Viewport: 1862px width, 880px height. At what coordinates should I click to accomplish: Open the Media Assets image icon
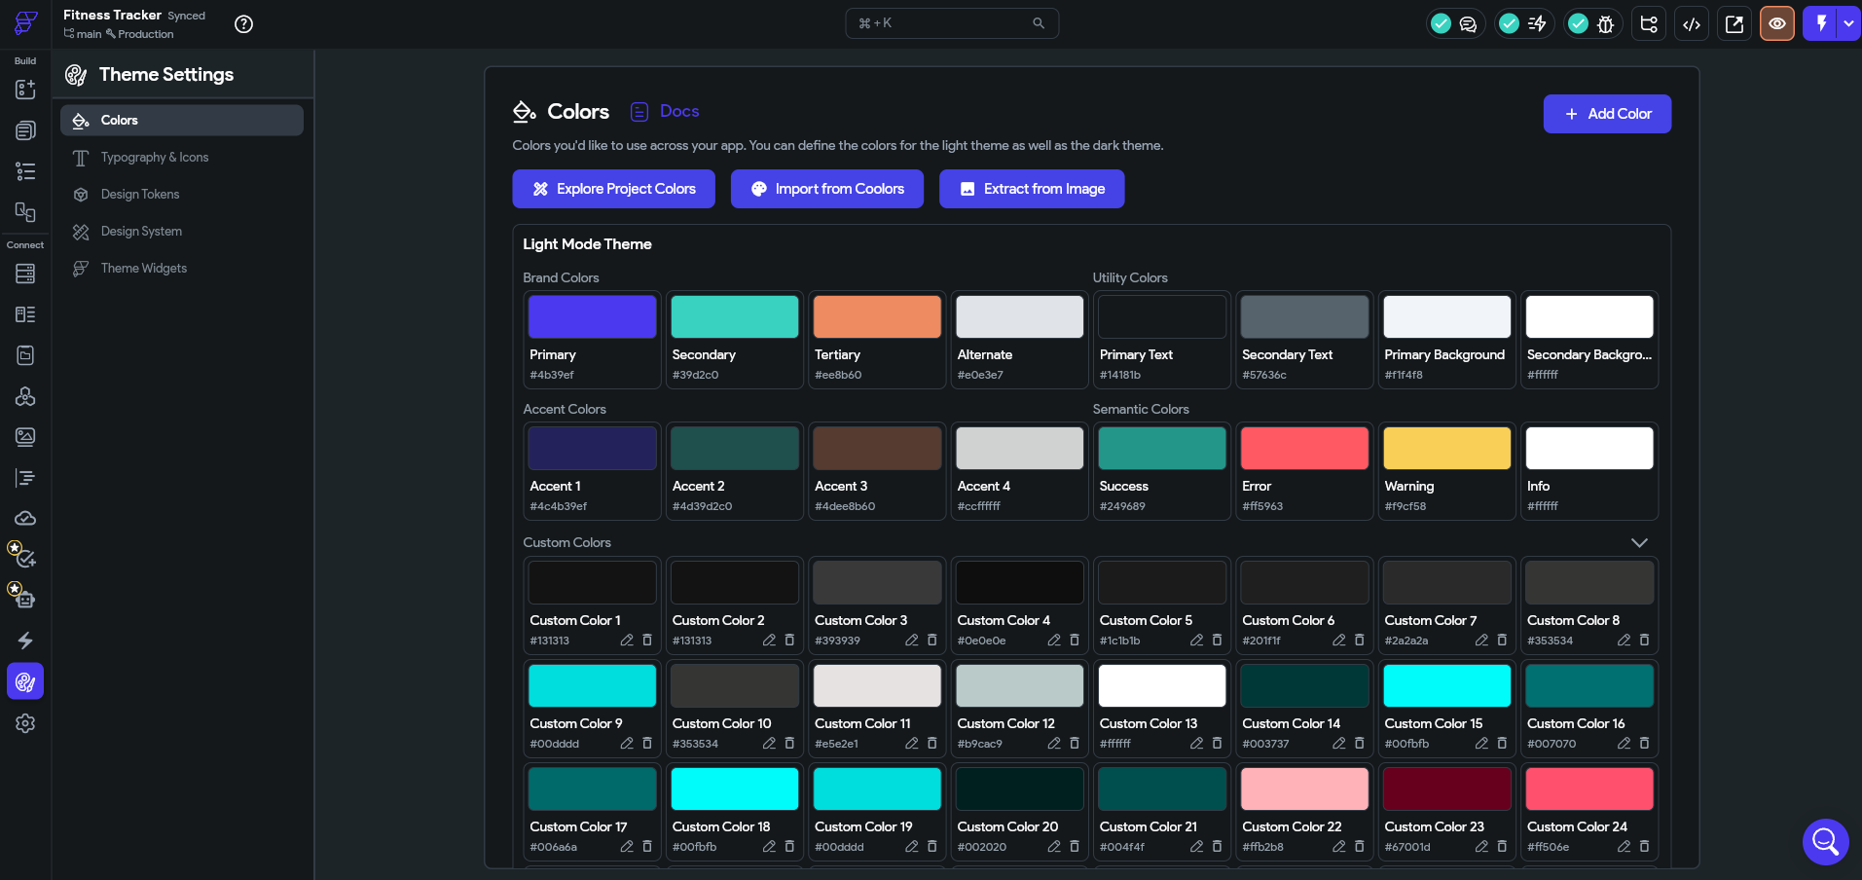(25, 437)
